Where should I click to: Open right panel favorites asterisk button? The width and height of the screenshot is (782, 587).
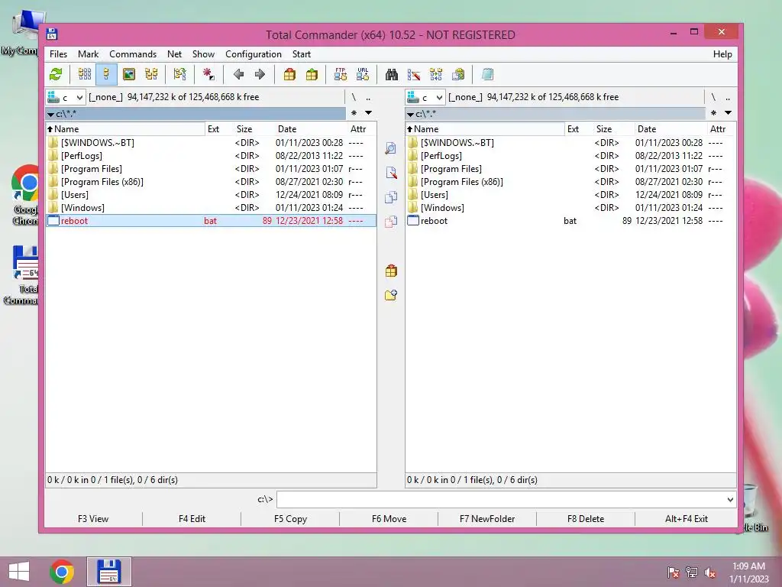[x=714, y=113]
